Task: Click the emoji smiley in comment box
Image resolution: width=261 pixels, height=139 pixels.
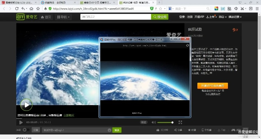Action: (110, 130)
